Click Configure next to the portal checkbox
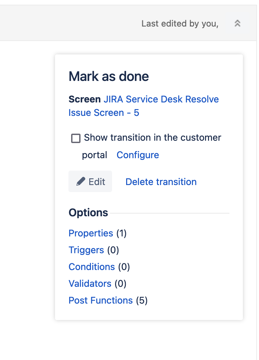259x360 pixels. coord(138,155)
